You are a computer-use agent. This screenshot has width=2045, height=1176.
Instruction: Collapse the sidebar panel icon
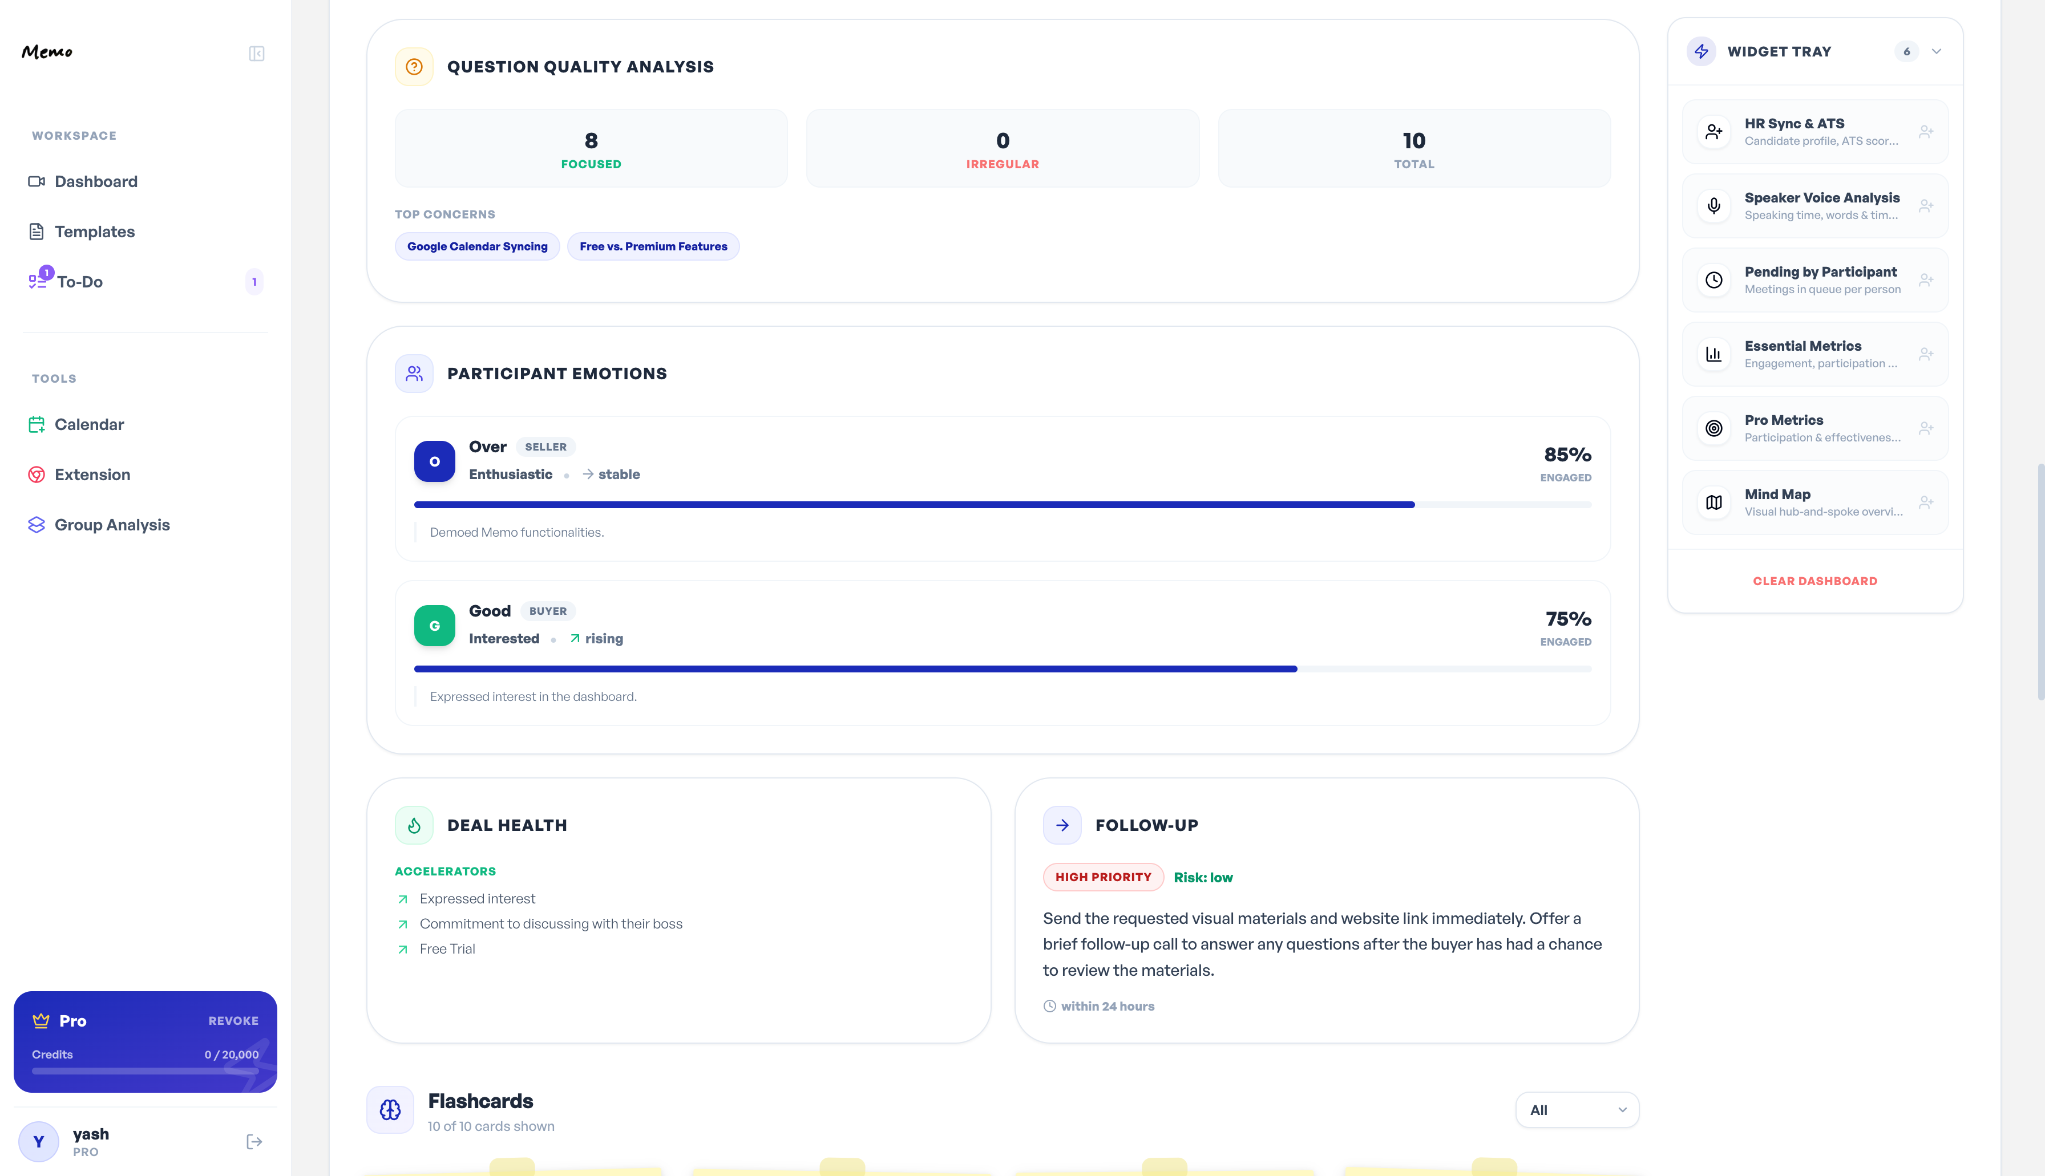[x=256, y=53]
